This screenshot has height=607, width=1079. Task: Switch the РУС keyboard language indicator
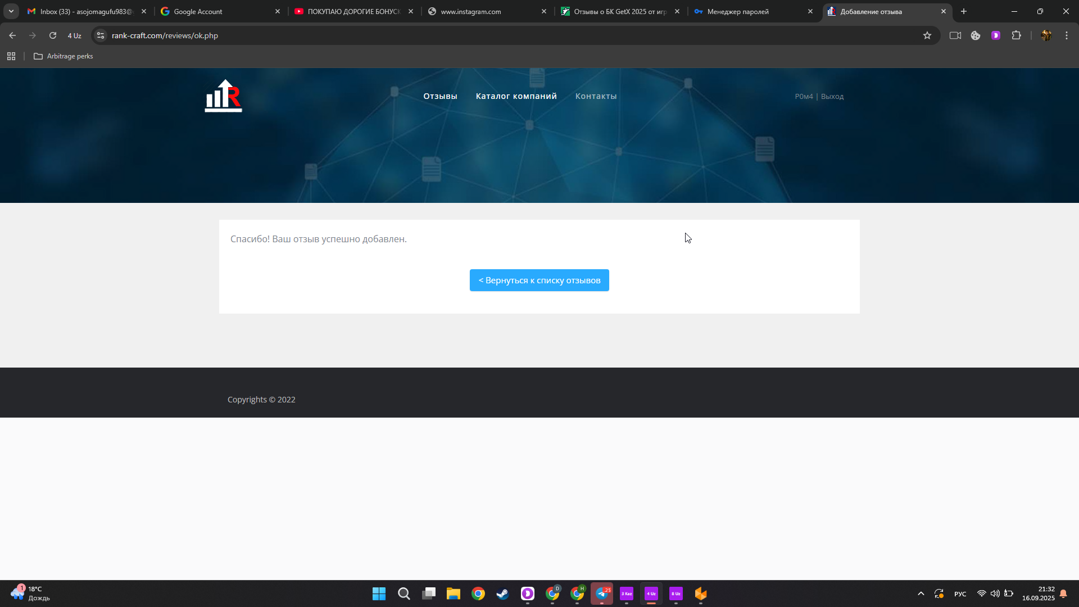tap(960, 594)
